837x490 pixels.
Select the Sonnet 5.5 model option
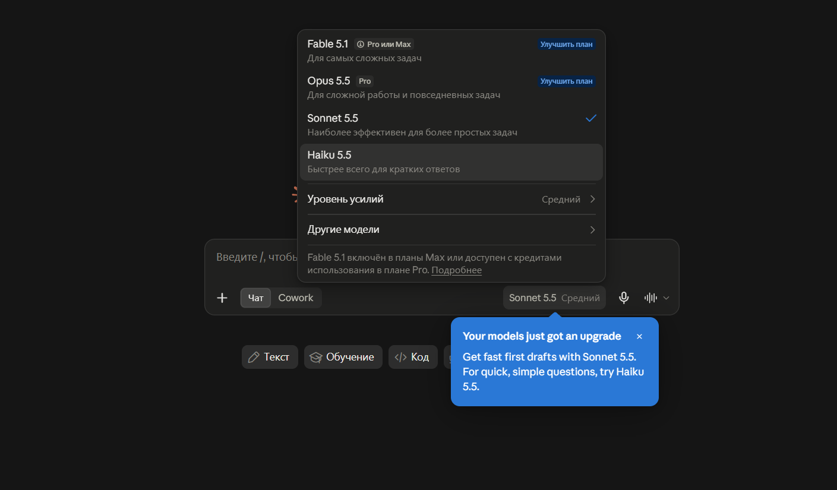pos(451,125)
